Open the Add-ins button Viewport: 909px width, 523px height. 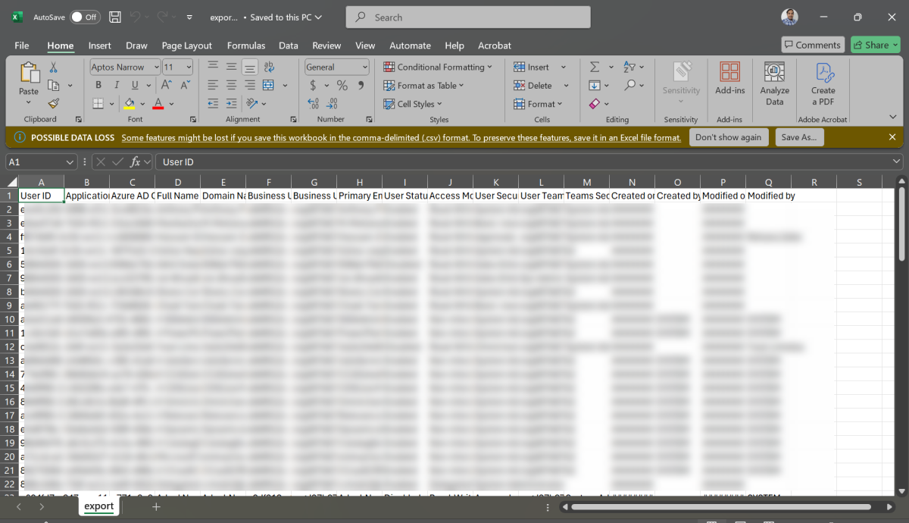(x=730, y=78)
